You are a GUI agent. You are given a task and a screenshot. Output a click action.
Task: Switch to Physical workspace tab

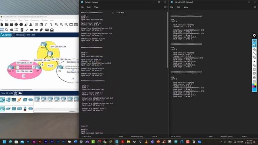pos(19,35)
